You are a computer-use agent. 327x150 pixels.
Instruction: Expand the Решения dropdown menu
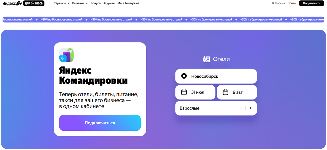coord(80,3)
